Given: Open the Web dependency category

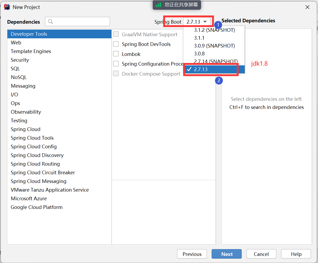Looking at the screenshot, I should pos(59,43).
